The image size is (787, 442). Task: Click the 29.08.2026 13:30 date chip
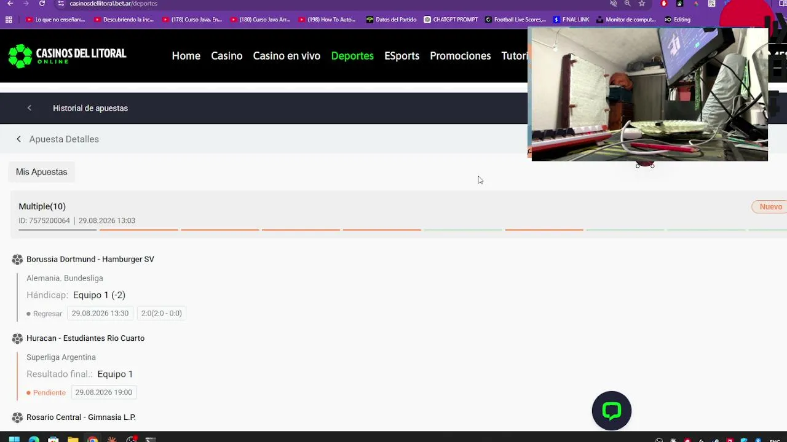[x=100, y=313]
